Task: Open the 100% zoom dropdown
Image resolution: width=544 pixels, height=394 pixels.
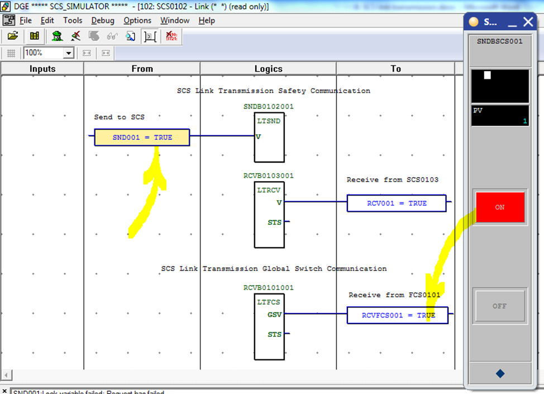Action: (x=69, y=53)
